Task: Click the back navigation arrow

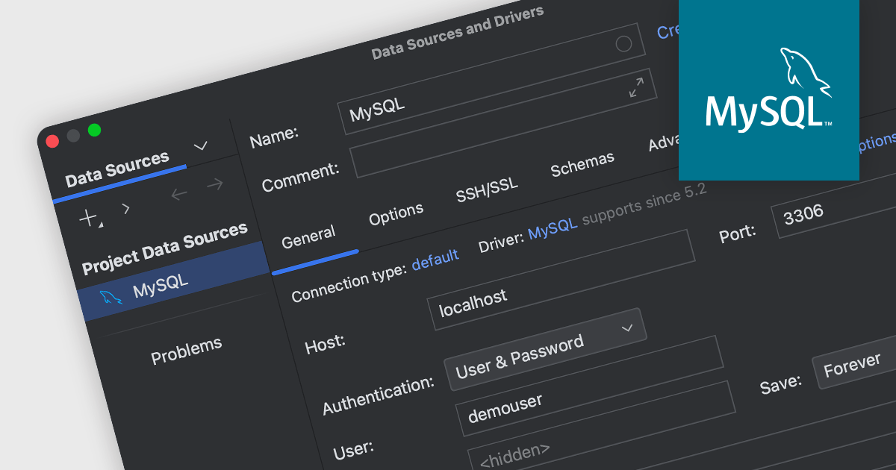Action: tap(179, 195)
